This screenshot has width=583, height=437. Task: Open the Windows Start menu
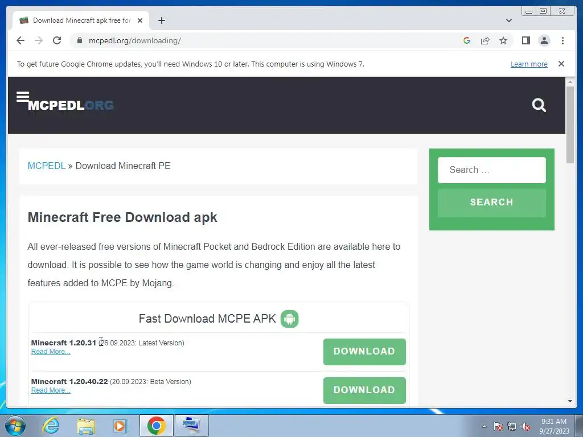coord(15,426)
